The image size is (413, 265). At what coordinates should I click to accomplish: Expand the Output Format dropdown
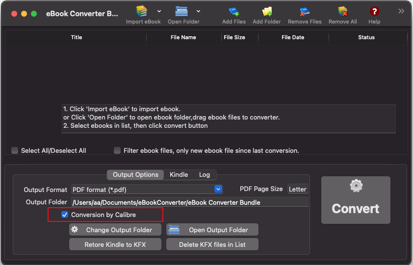click(218, 189)
